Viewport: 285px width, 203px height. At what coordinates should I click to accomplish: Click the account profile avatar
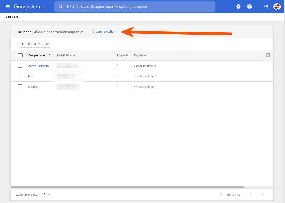(277, 6)
